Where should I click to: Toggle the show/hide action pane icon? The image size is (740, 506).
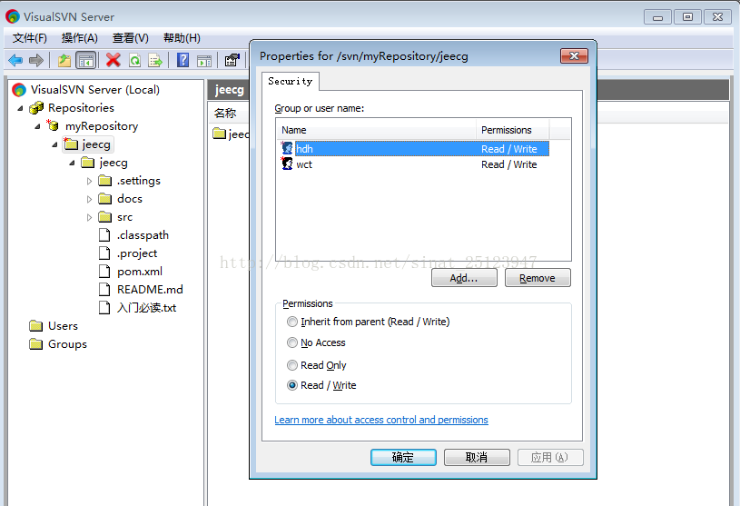[204, 61]
